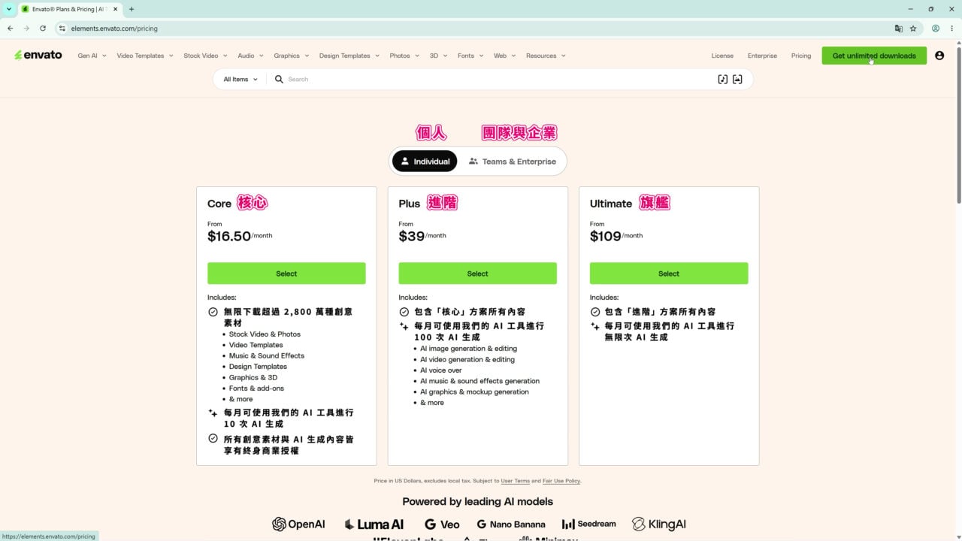This screenshot has width=962, height=541.
Task: Select the Ultimate plan
Action: click(669, 274)
